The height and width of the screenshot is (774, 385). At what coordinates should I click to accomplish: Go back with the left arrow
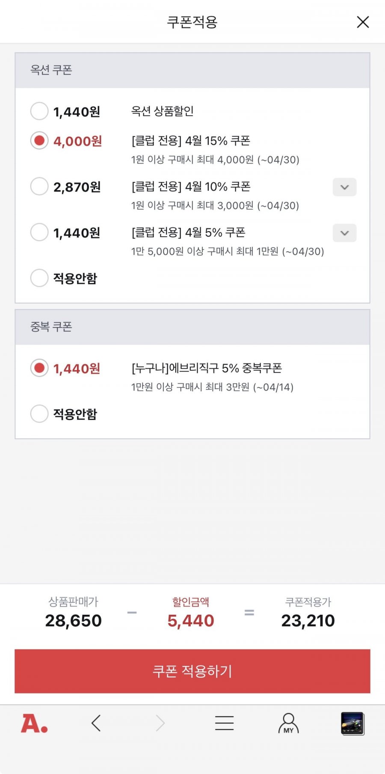tap(96, 723)
